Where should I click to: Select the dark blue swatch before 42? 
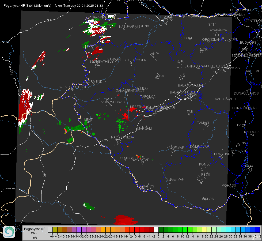[x=257, y=230]
